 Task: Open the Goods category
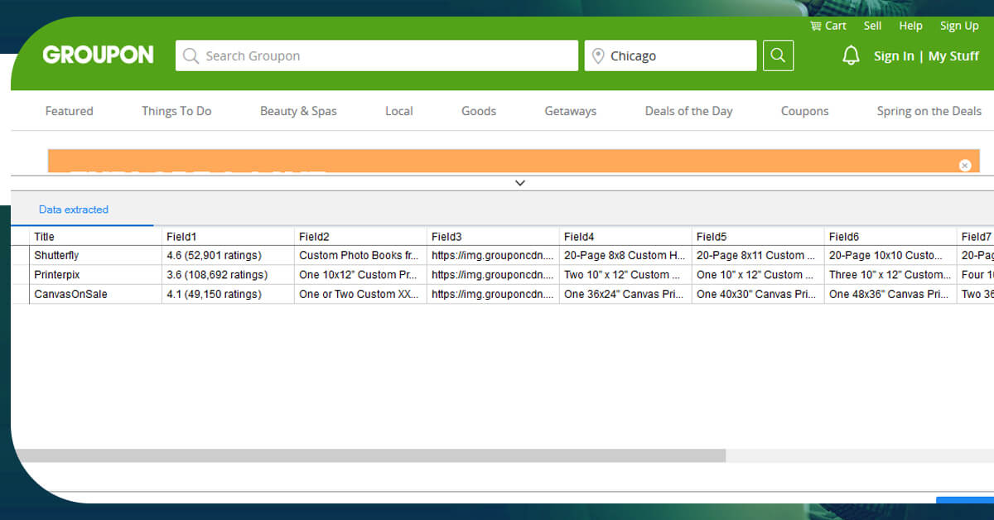[x=479, y=111]
